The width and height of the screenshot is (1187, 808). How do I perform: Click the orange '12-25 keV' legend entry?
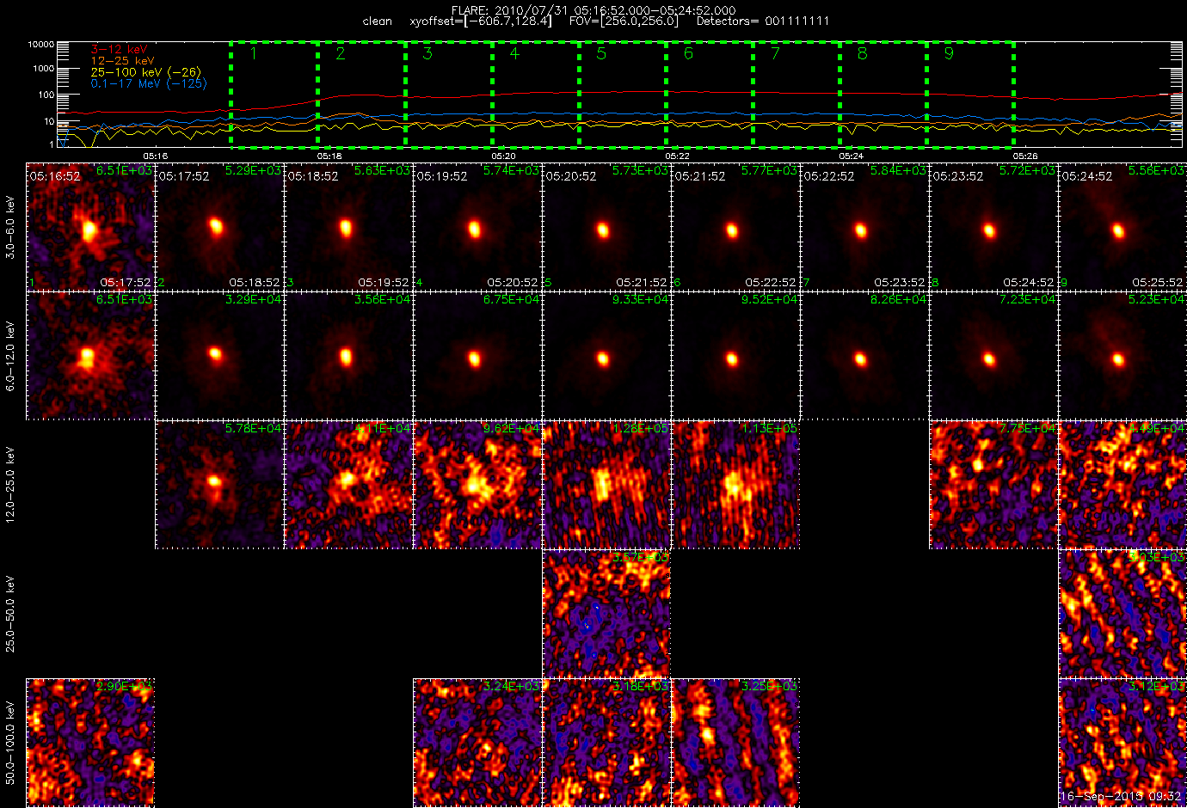pos(123,61)
